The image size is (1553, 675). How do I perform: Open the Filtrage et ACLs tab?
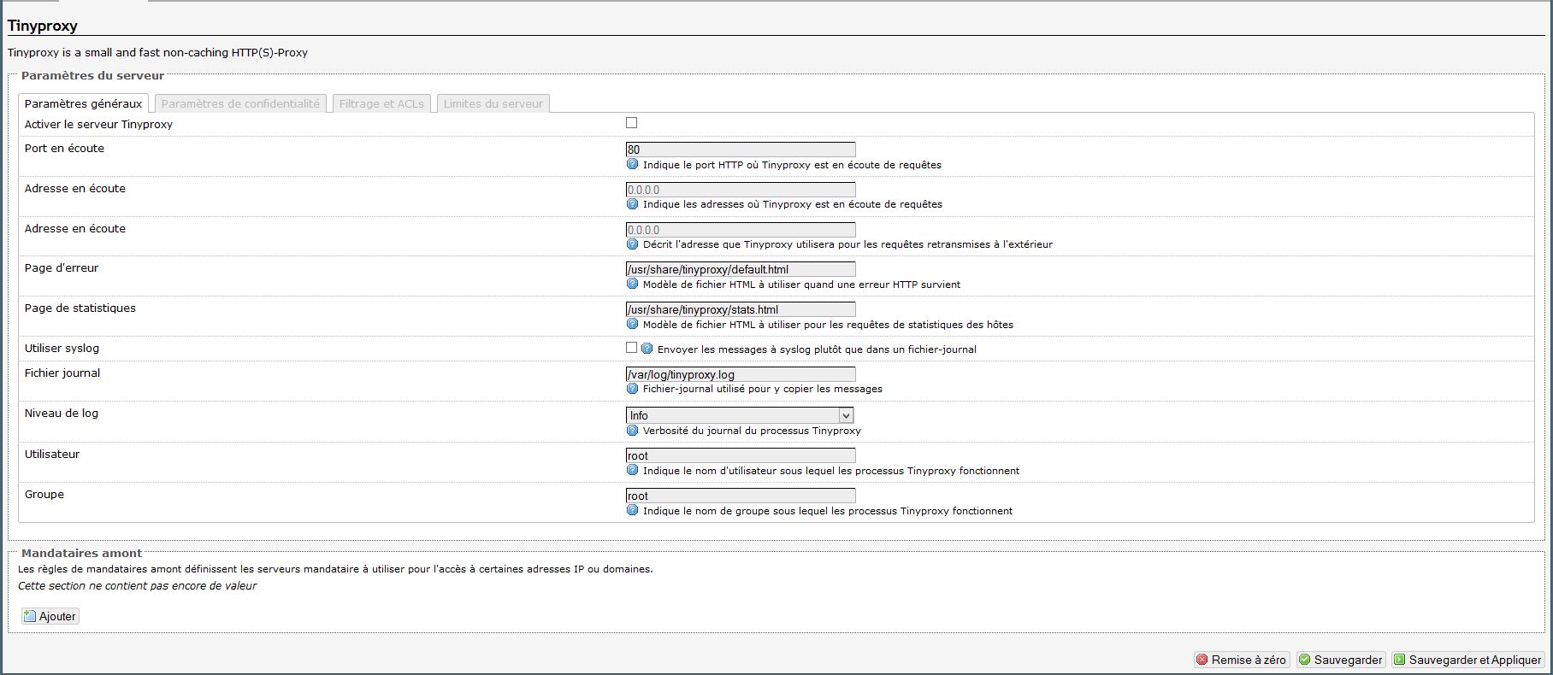tap(381, 103)
